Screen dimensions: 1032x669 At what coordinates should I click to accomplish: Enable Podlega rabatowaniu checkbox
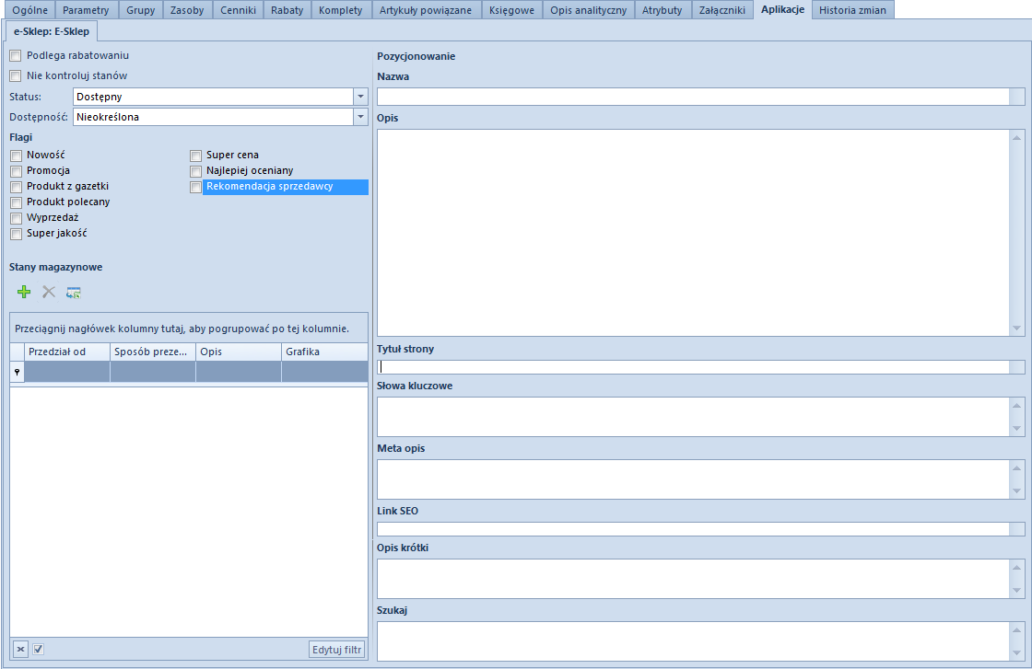click(16, 56)
